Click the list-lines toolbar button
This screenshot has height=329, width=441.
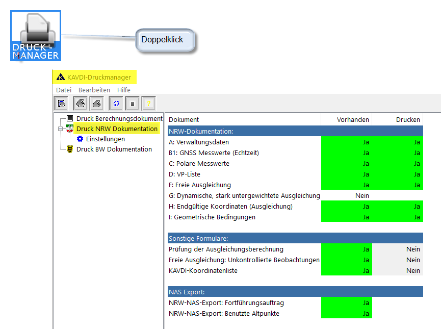pos(133,104)
